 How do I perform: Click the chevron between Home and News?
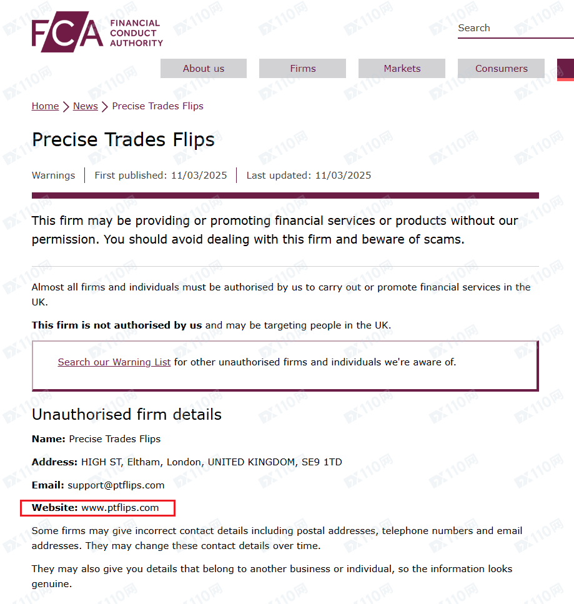[66, 106]
